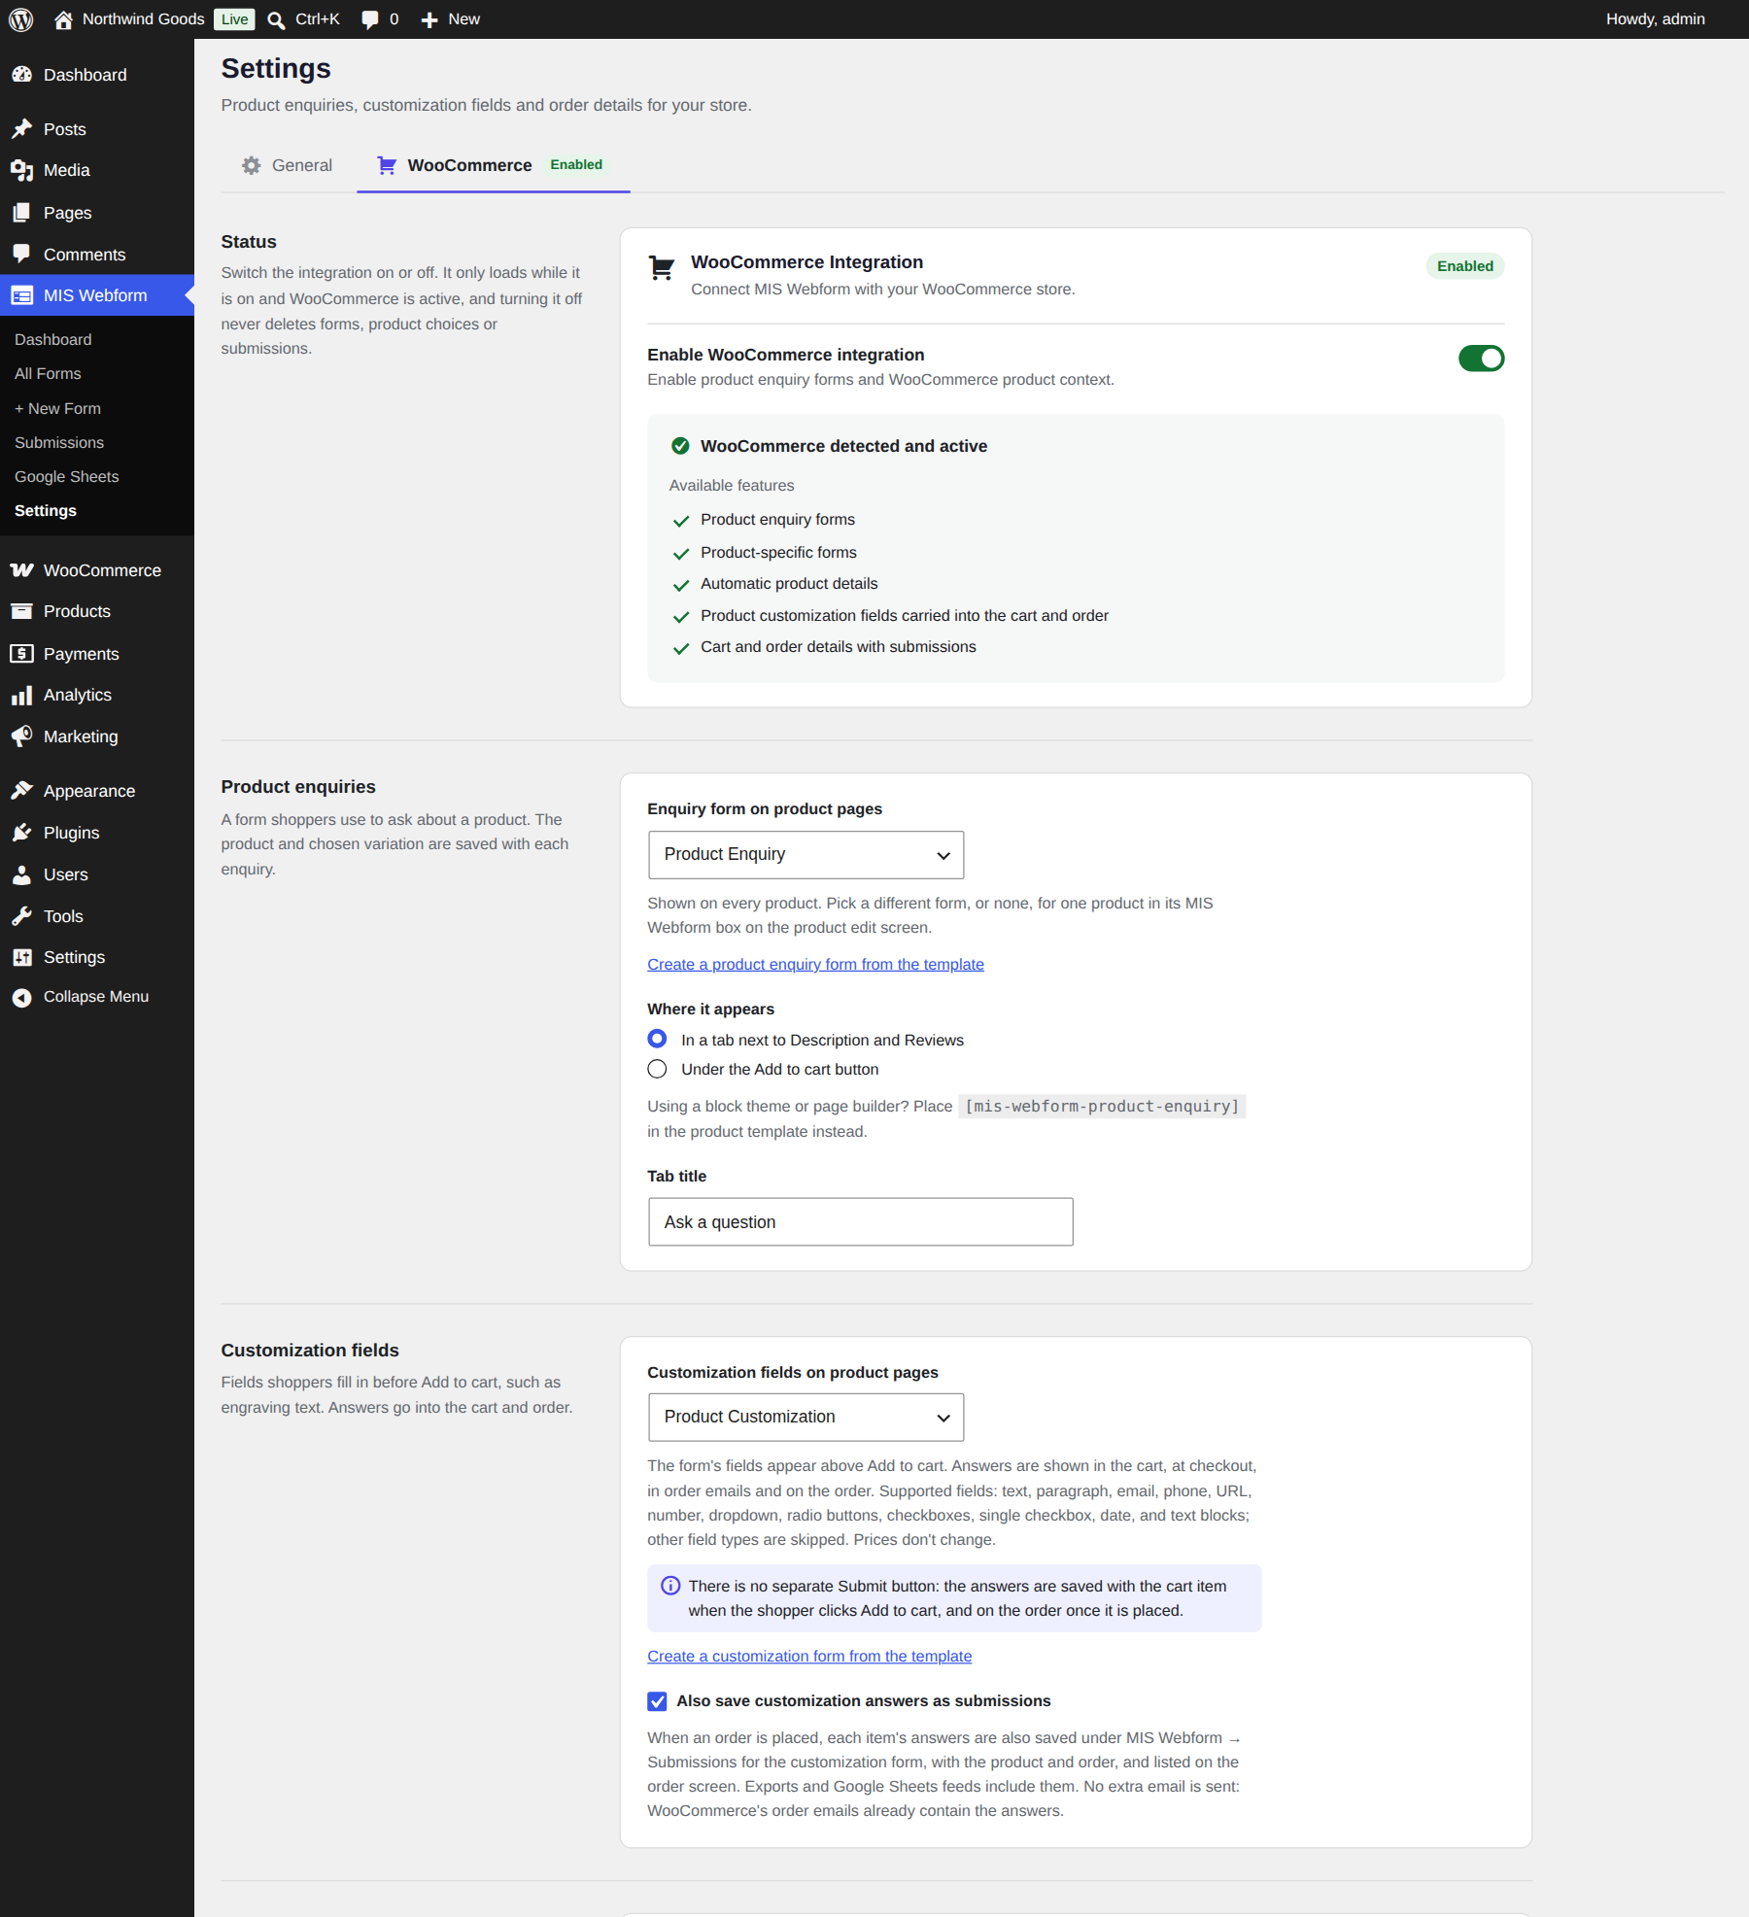The width and height of the screenshot is (1749, 1917).
Task: Click the mis-webform-product-enquiry shortcode
Action: [x=1102, y=1107]
